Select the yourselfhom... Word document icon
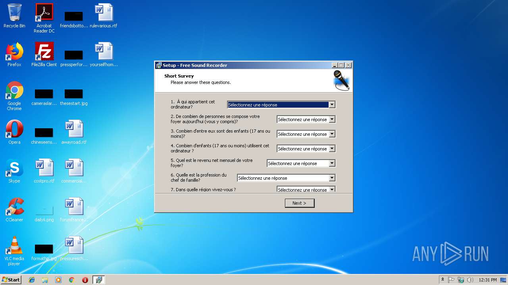 (104, 55)
